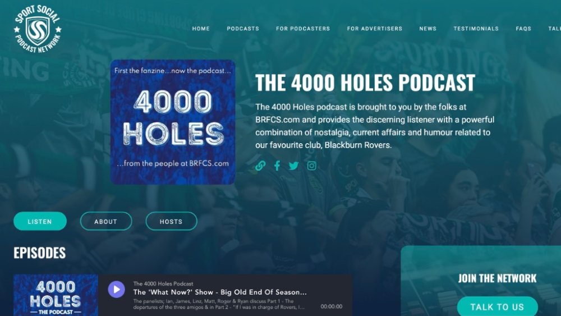The image size is (561, 316).
Task: Open the podcast website link icon
Action: tap(260, 166)
